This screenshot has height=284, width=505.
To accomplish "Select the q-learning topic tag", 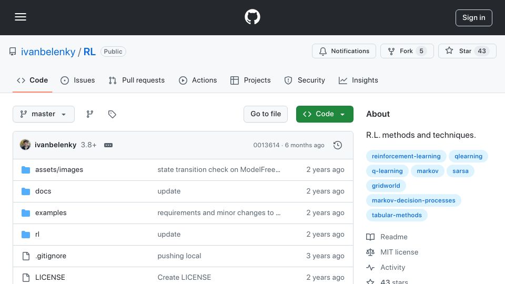I will click(387, 171).
